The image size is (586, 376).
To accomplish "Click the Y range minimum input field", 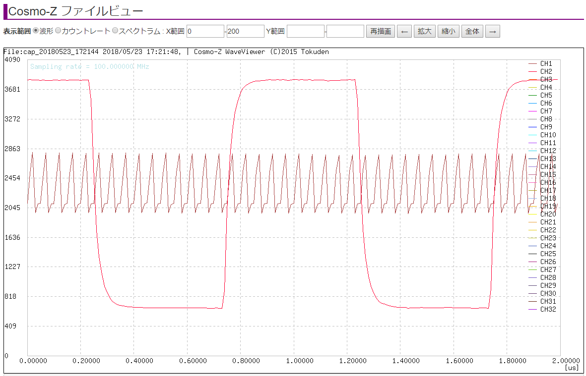I will click(x=305, y=31).
